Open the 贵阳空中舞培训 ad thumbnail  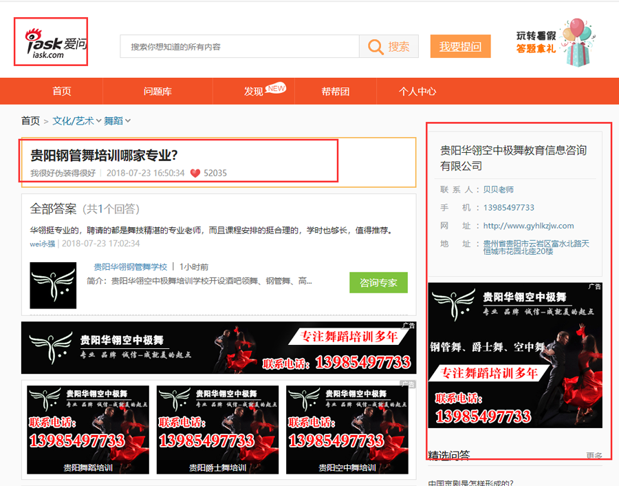(347, 430)
